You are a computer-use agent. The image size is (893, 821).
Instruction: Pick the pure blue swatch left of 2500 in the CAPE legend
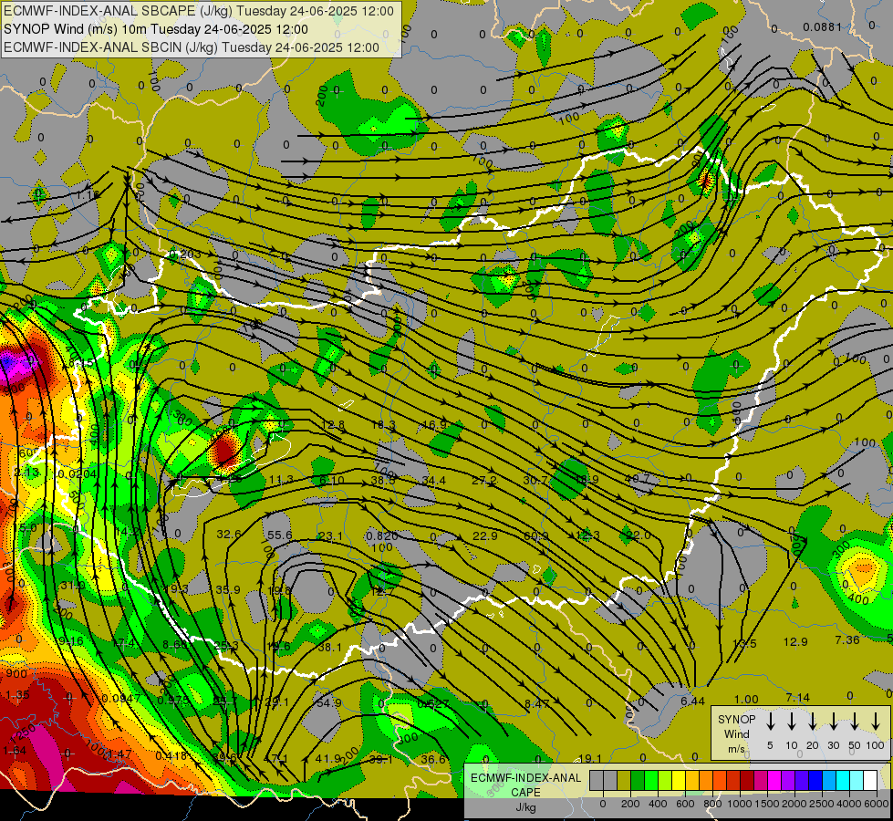click(x=815, y=781)
